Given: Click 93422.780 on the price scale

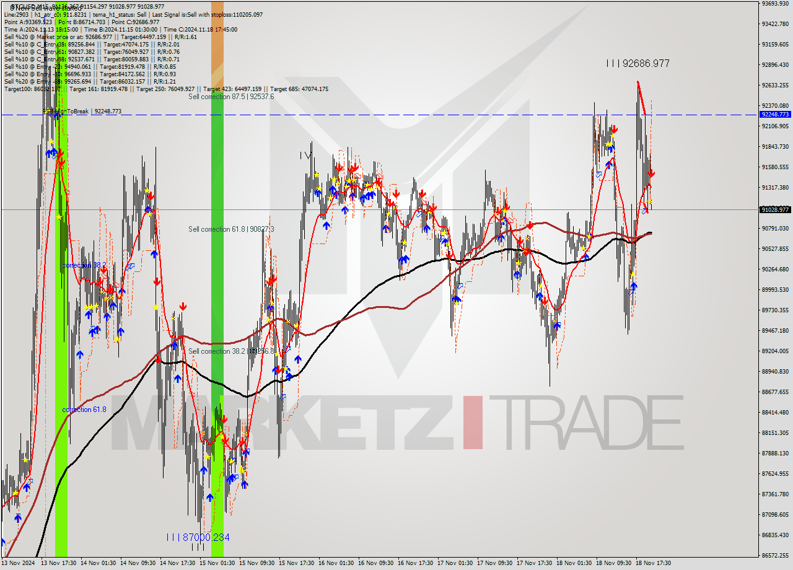Looking at the screenshot, I should pyautogui.click(x=775, y=24).
